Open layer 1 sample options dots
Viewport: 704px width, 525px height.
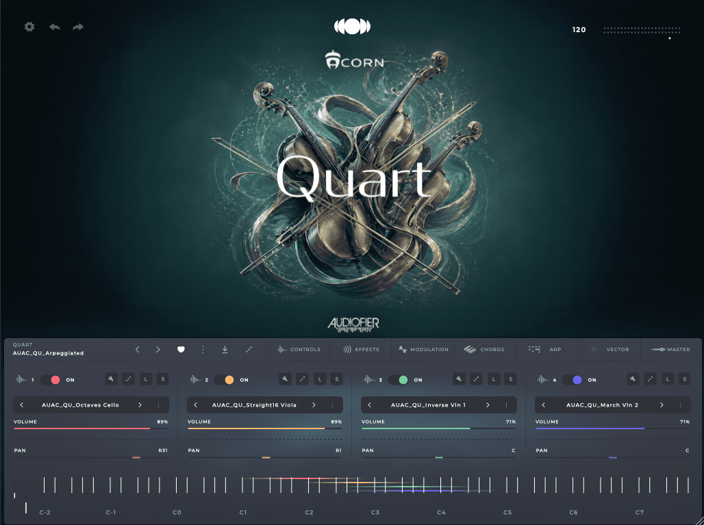[x=158, y=405]
